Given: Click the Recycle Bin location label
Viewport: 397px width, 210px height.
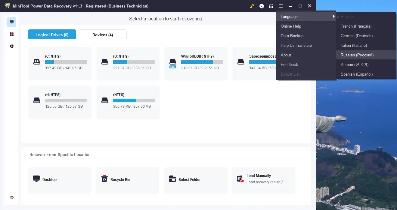Looking at the screenshot, I should tap(120, 179).
